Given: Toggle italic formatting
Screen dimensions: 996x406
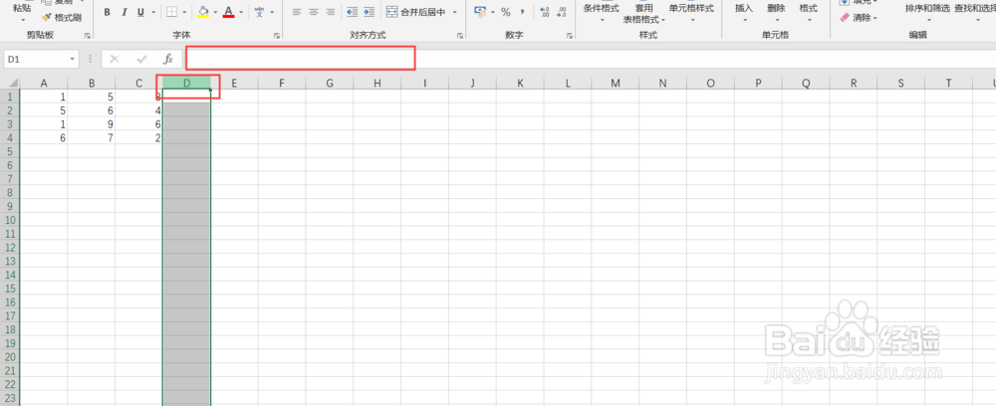Looking at the screenshot, I should coord(124,12).
